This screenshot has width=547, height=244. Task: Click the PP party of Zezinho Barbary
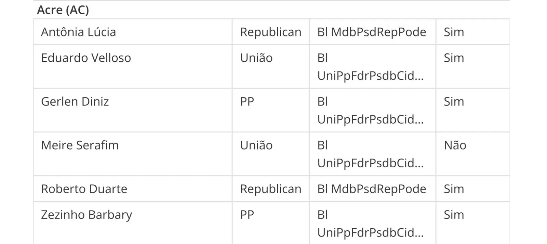247,215
